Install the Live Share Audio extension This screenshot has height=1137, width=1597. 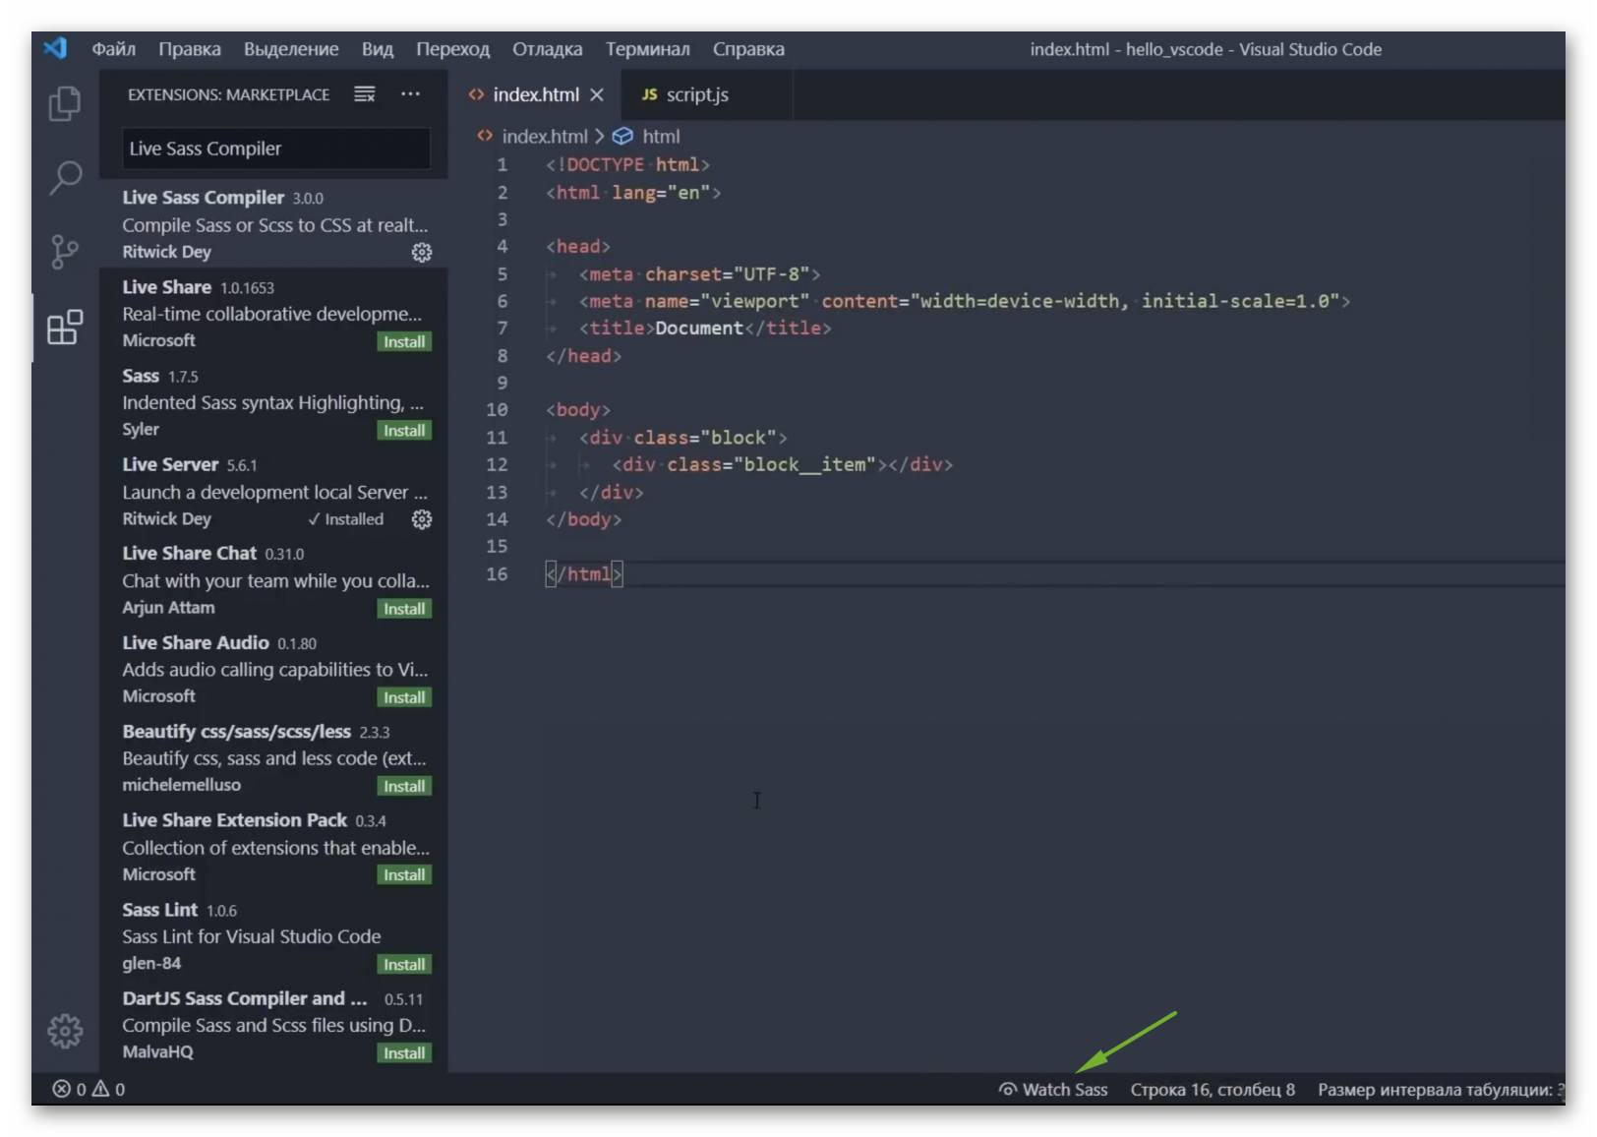[x=404, y=696]
